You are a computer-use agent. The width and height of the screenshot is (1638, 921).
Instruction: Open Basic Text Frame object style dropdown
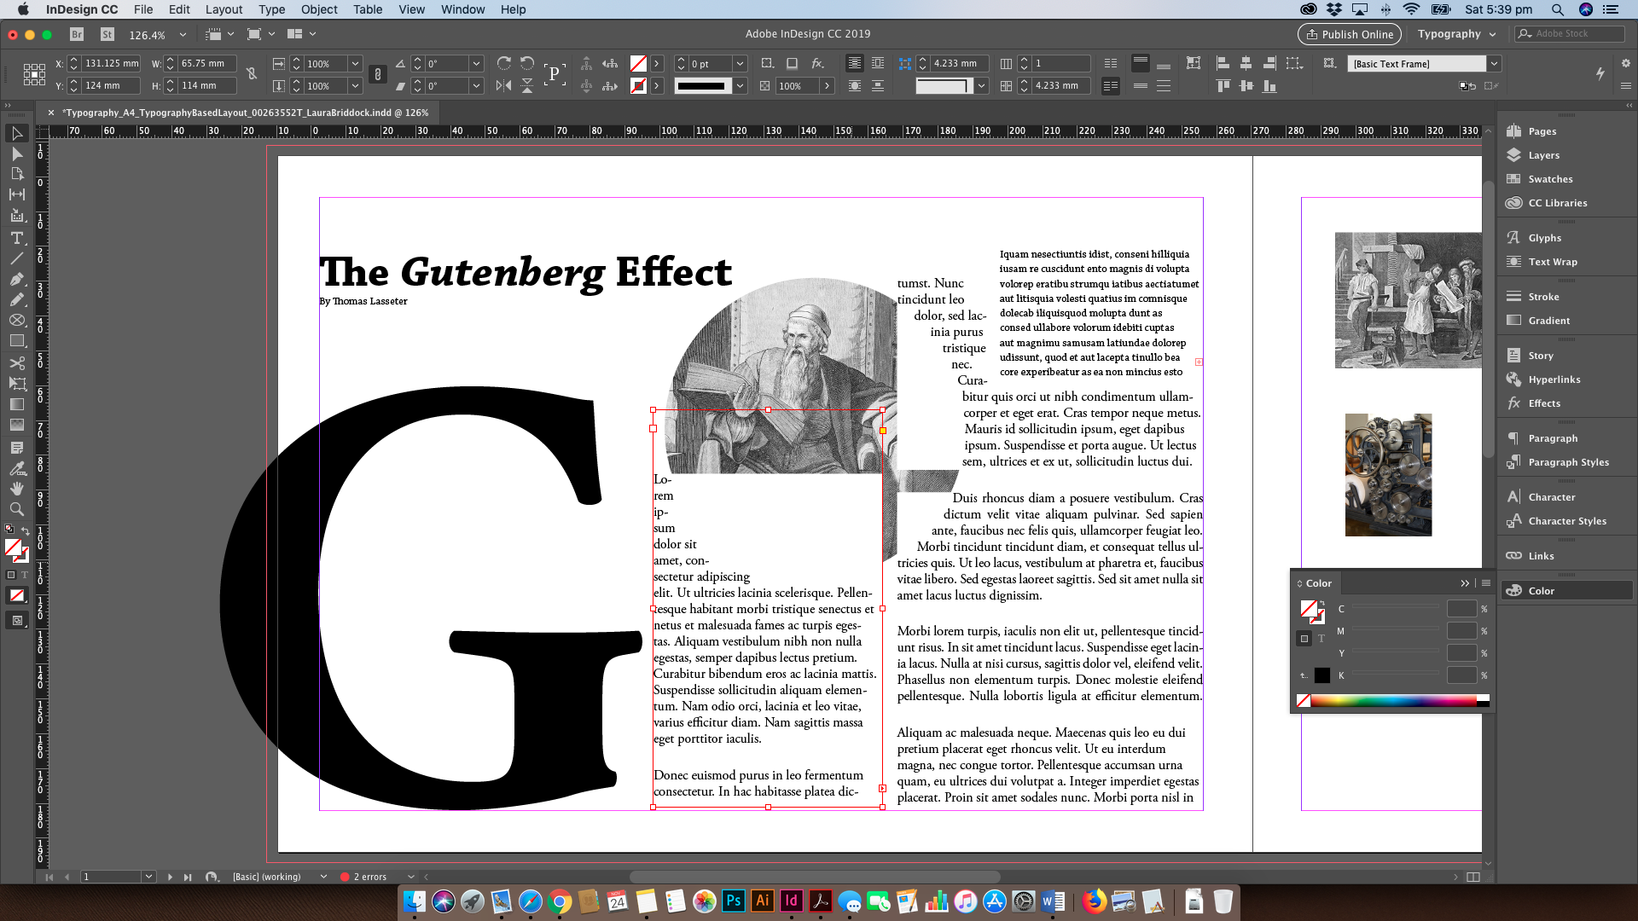(x=1494, y=64)
